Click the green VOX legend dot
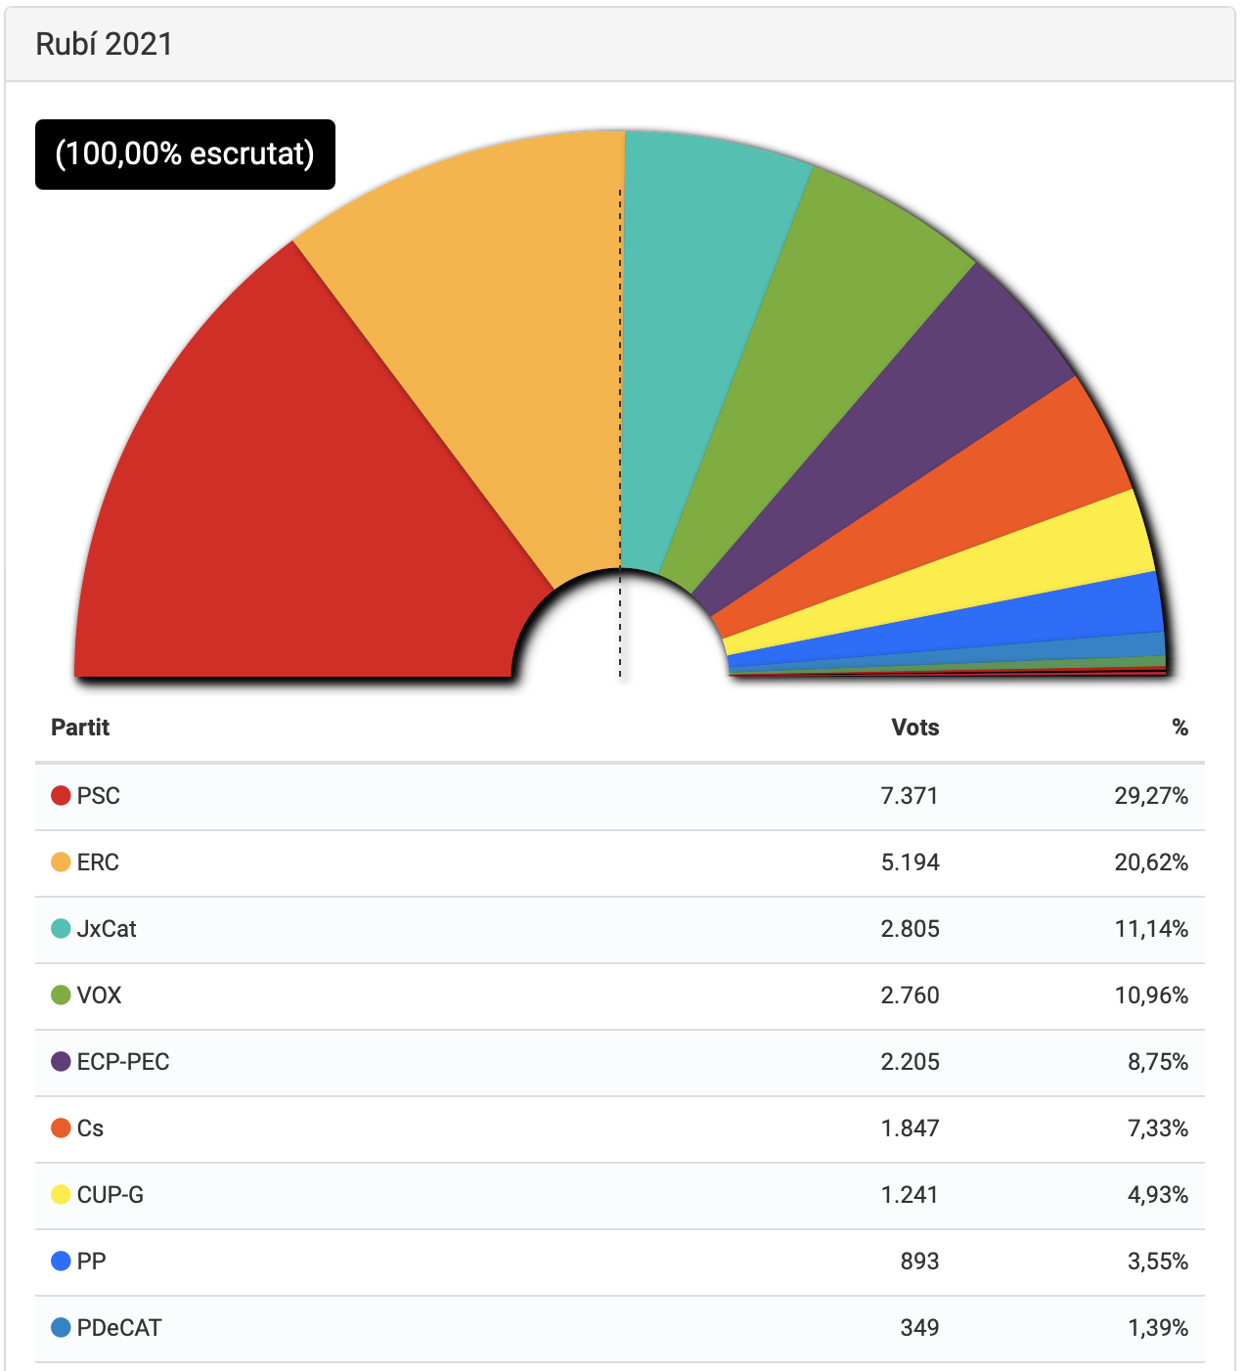 pos(61,995)
